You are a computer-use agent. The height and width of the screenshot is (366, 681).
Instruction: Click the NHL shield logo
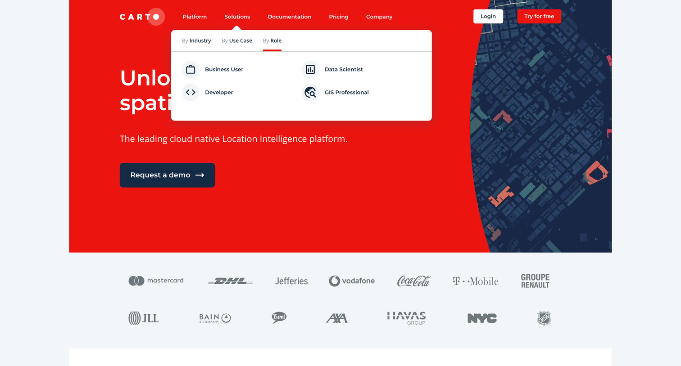point(544,318)
